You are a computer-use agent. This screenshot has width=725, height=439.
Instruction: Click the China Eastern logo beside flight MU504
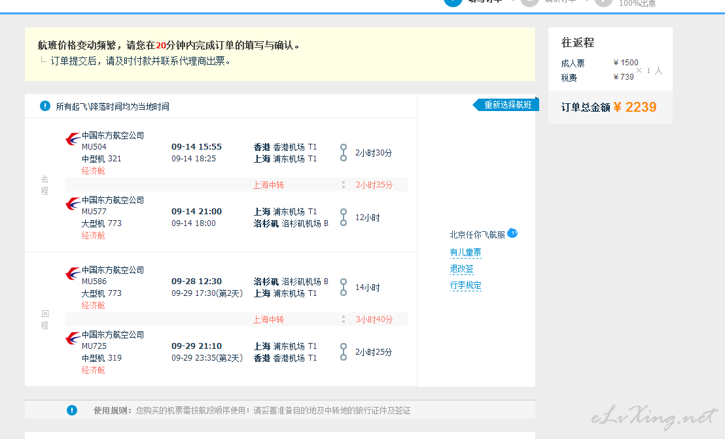point(73,138)
